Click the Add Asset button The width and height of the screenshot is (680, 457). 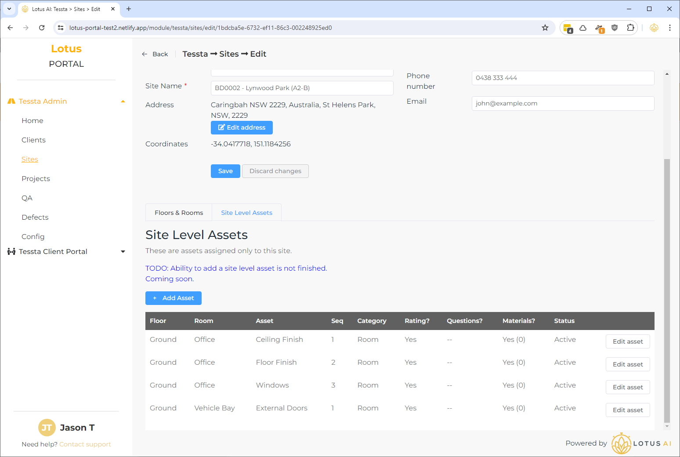(174, 298)
